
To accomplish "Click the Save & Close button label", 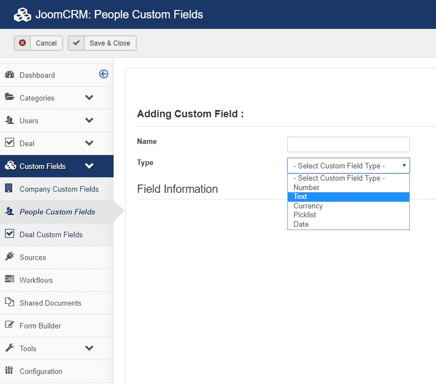I will (x=110, y=43).
